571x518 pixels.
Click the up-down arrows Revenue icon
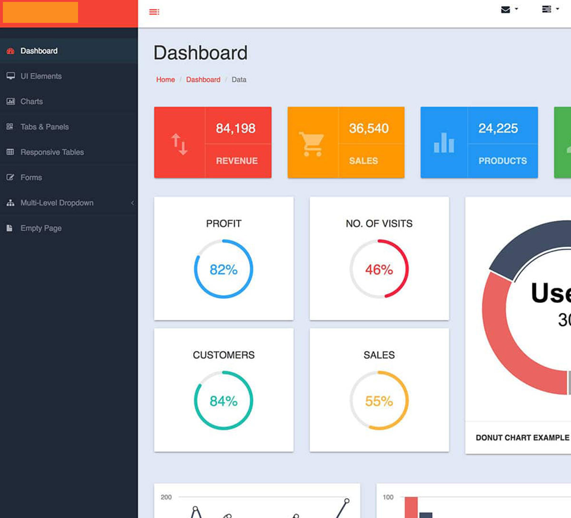[179, 144]
